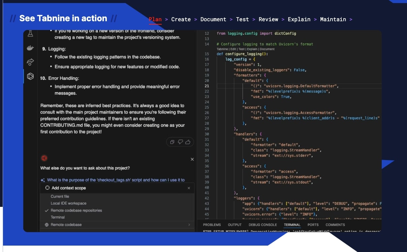Select the TERMINAL panel tab
407x252 pixels.
[292, 225]
